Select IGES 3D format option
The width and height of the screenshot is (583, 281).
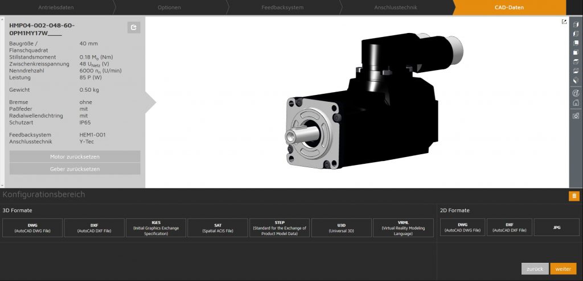[x=156, y=228]
